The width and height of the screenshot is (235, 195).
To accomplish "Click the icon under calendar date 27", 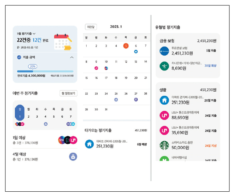I will pos(136,100).
